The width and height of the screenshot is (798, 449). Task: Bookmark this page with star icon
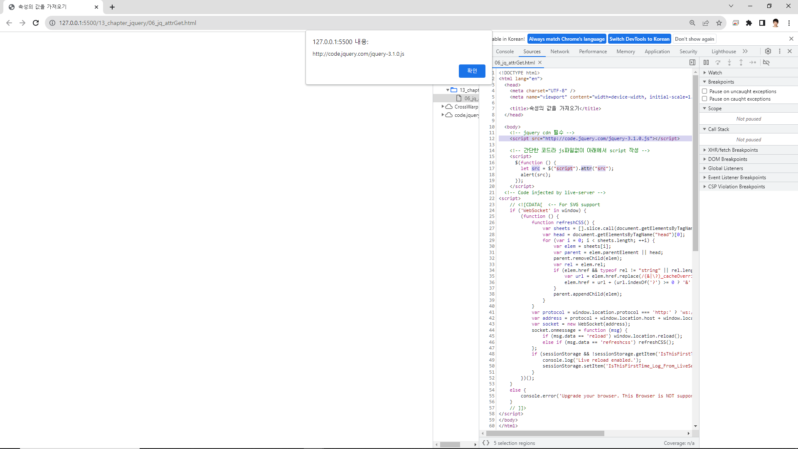click(x=719, y=23)
